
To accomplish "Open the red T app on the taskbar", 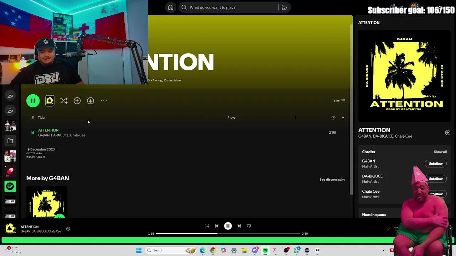I will 274,251.
